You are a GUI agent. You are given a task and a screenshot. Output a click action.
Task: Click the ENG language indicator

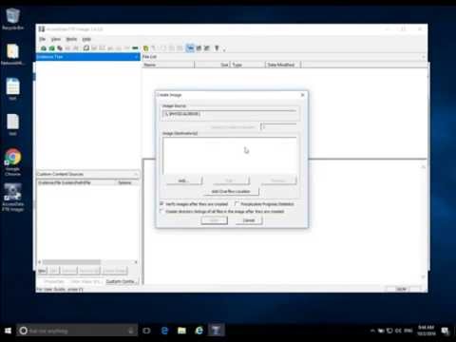408,331
